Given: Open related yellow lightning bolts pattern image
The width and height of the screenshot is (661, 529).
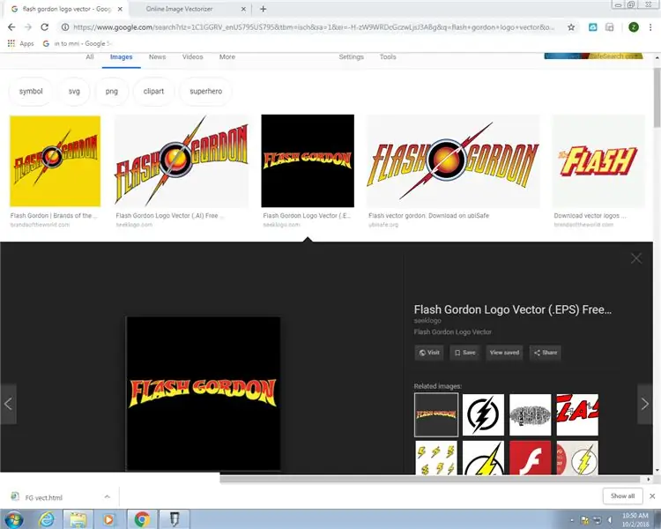Looking at the screenshot, I should [436, 458].
